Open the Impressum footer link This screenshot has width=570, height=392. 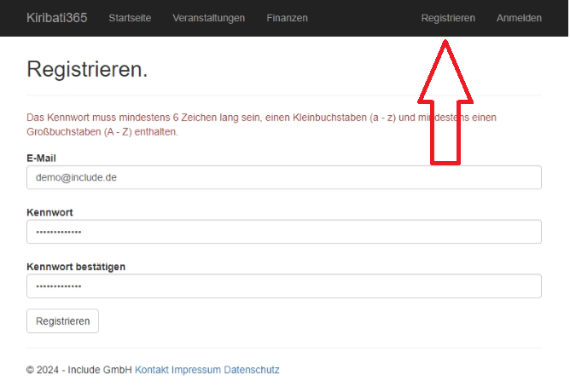(x=195, y=370)
